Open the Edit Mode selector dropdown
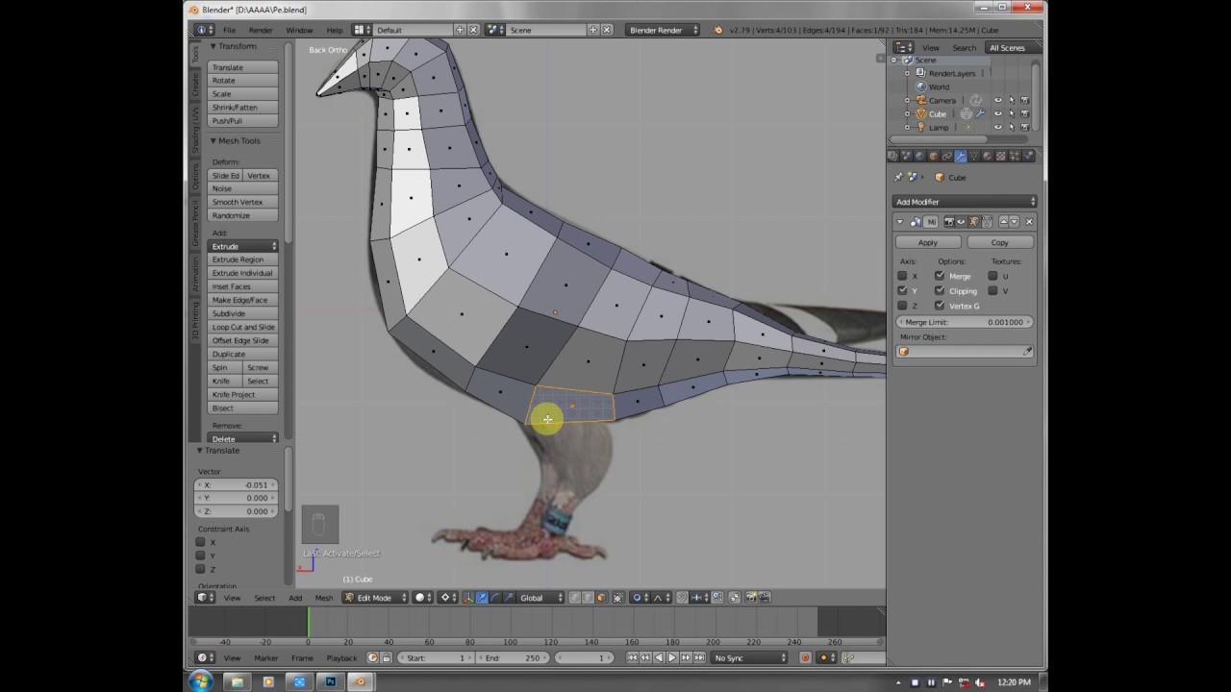 376,598
